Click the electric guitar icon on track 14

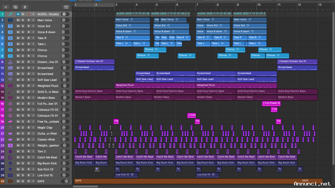[x=10, y=92]
